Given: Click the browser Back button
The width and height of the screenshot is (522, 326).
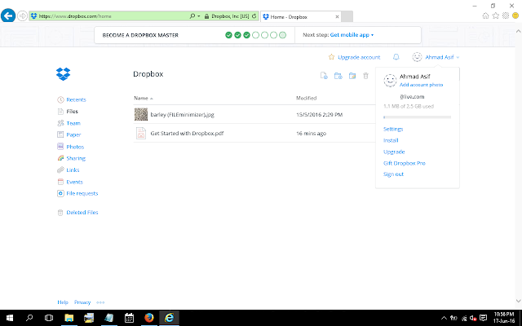Looking at the screenshot, I should pyautogui.click(x=8, y=15).
